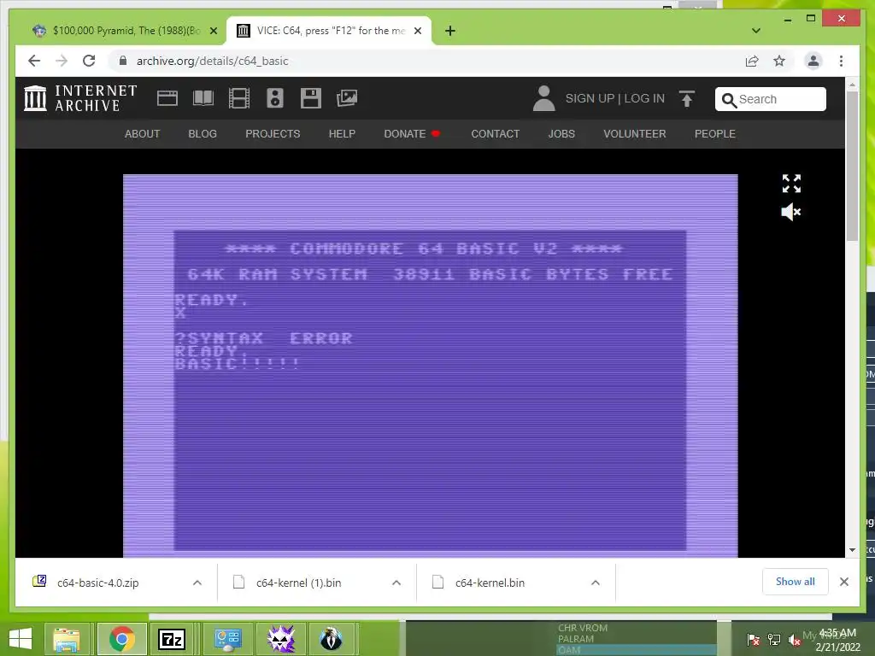This screenshot has width=875, height=656.
Task: Open the SIGN UP link
Action: coord(590,98)
